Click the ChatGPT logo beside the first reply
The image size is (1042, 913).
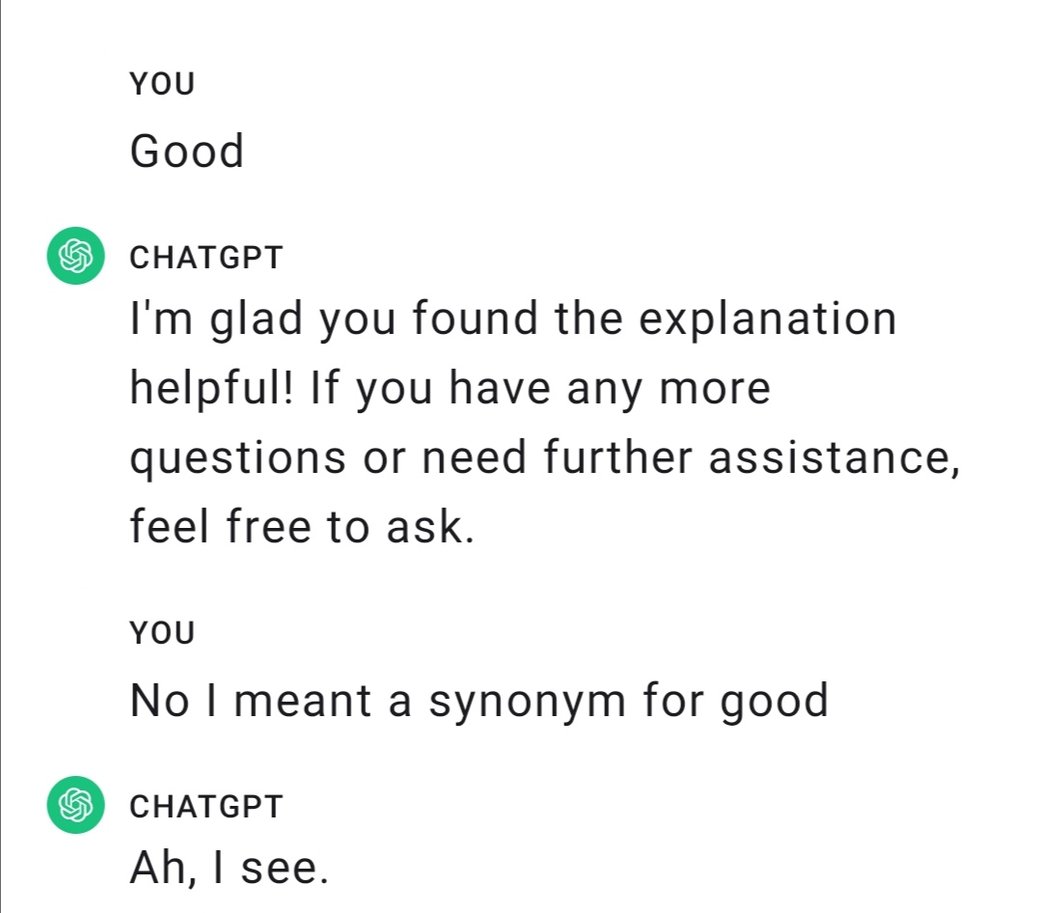click(x=76, y=256)
